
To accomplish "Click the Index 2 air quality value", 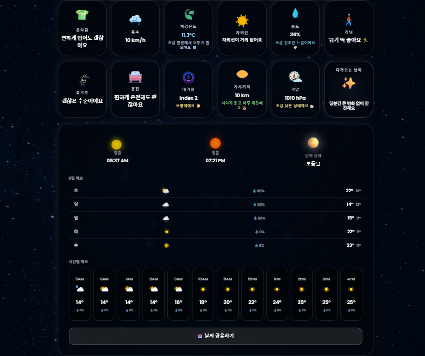I will tap(188, 98).
